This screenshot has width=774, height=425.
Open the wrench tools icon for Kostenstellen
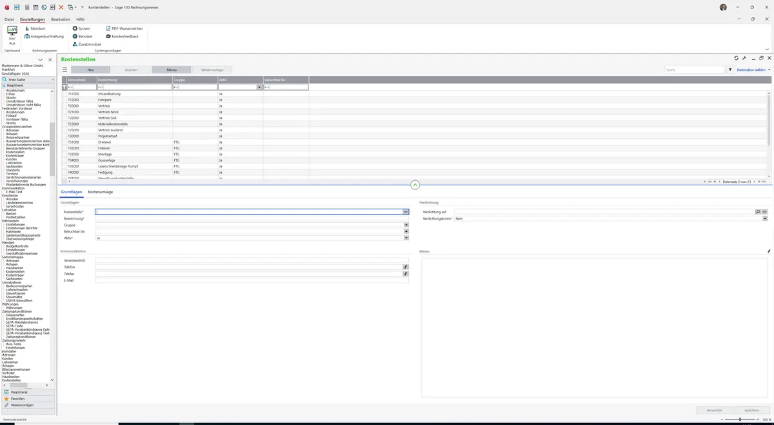(x=744, y=58)
